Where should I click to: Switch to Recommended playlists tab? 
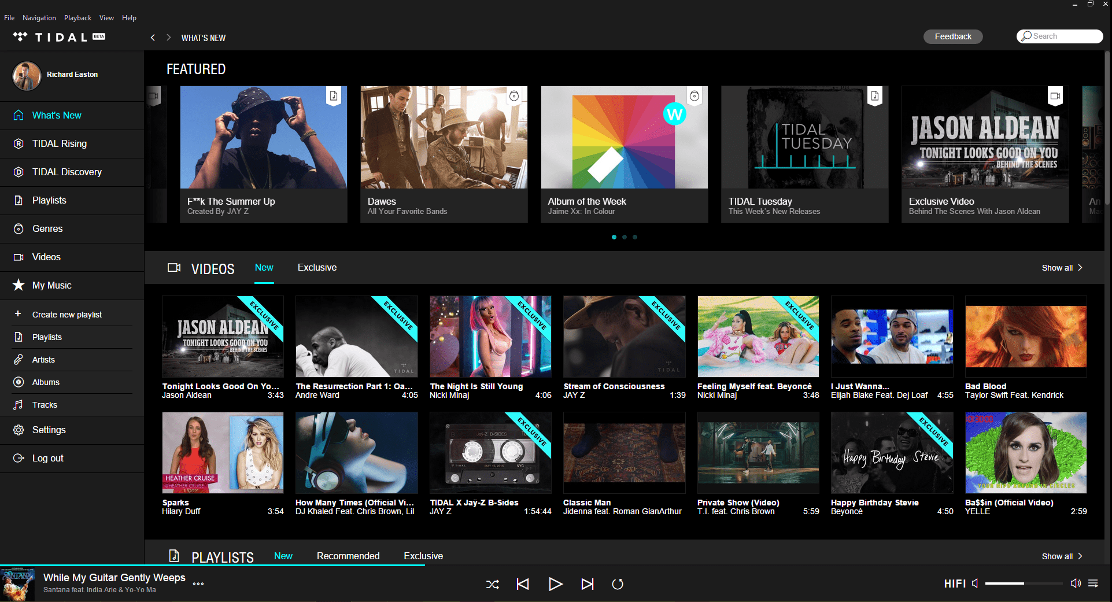coord(348,556)
